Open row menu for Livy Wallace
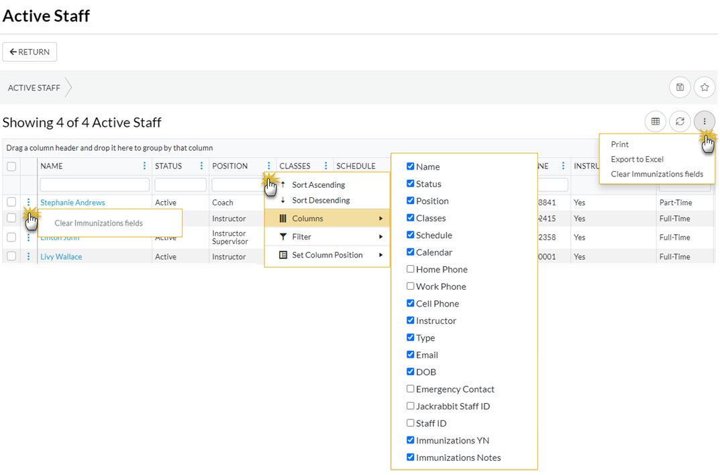The image size is (720, 475). (x=28, y=256)
